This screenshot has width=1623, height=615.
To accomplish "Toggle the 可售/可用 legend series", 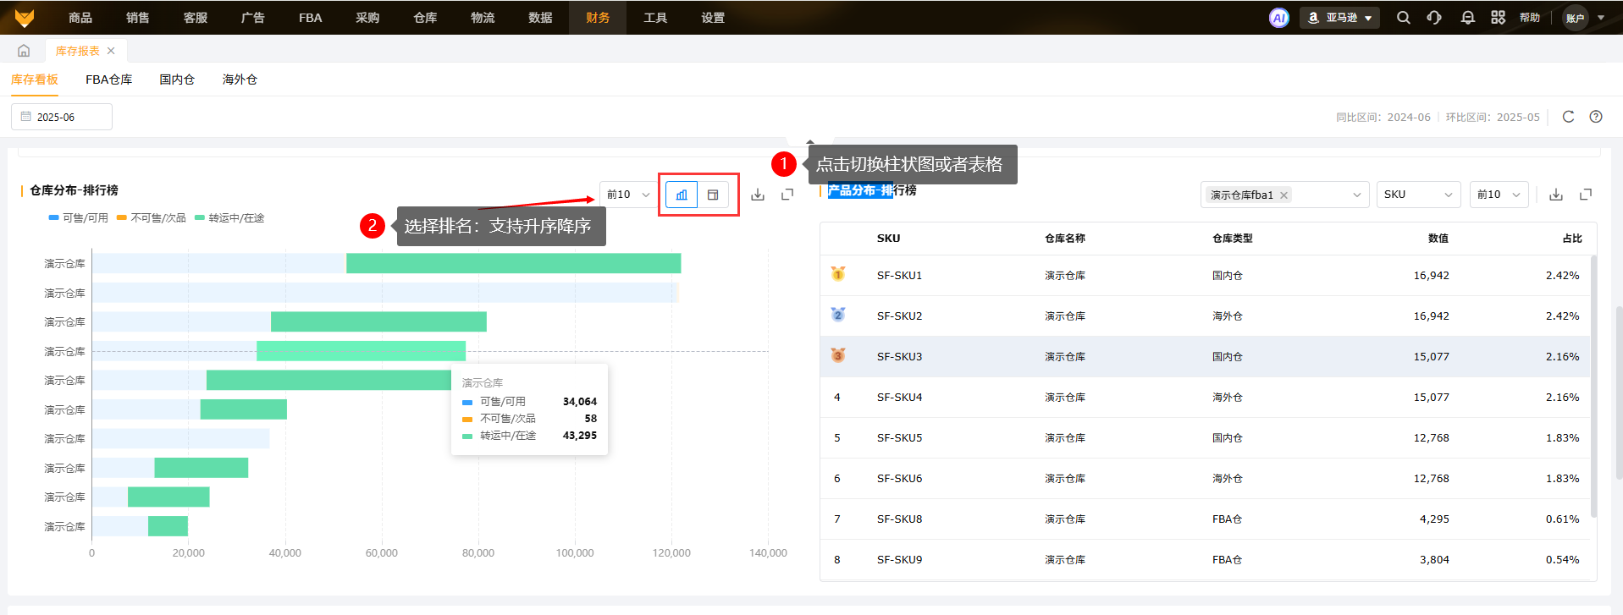I will tap(79, 218).
